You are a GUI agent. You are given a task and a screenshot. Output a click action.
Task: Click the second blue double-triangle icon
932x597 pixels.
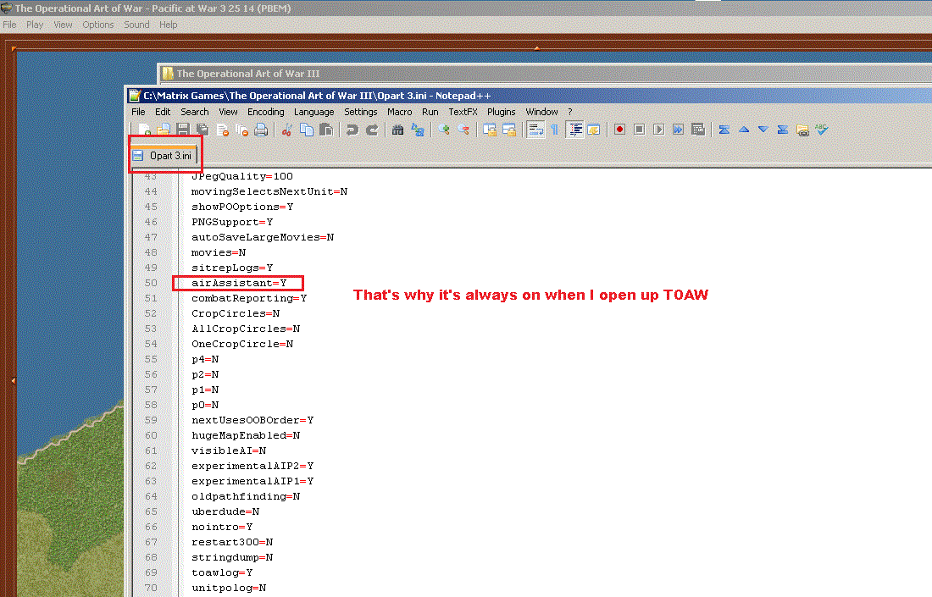click(x=783, y=130)
